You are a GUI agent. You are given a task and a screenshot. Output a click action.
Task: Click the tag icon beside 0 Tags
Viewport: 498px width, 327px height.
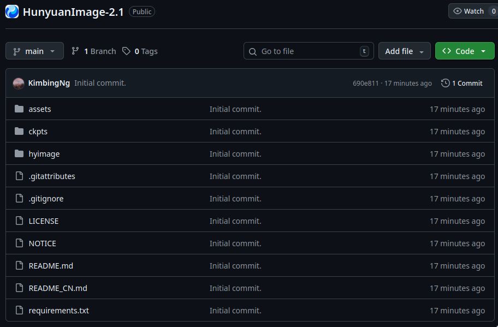(126, 51)
